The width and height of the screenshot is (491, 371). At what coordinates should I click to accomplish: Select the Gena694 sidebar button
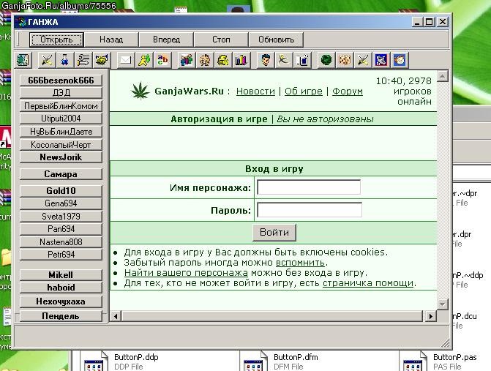pos(61,203)
